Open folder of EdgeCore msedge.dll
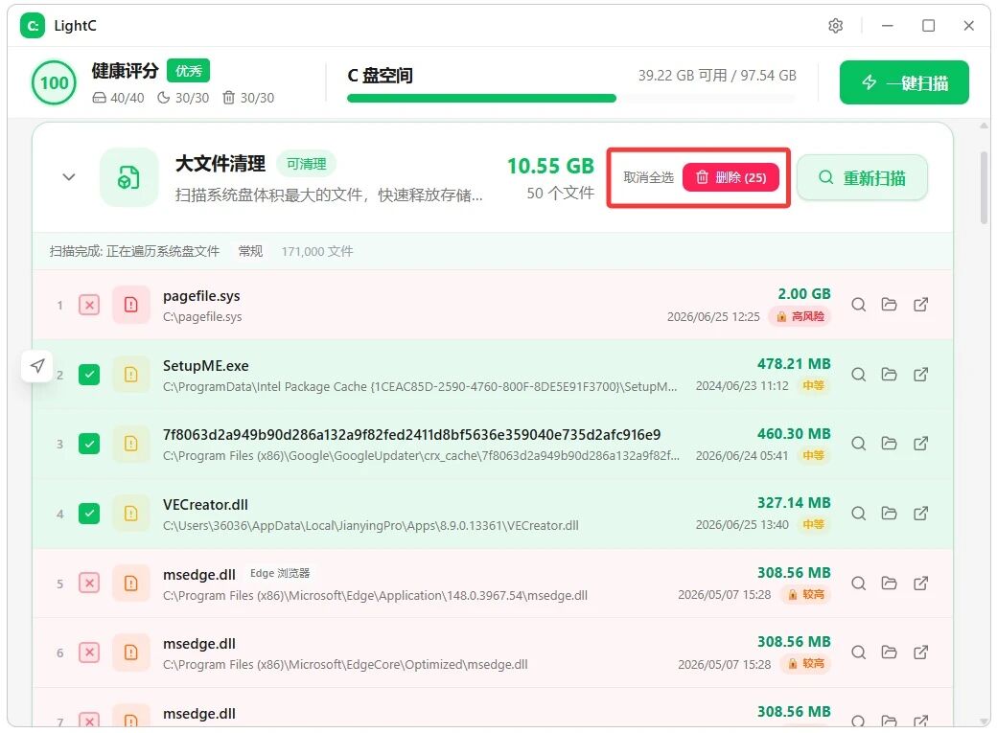The height and width of the screenshot is (733, 997). [889, 653]
